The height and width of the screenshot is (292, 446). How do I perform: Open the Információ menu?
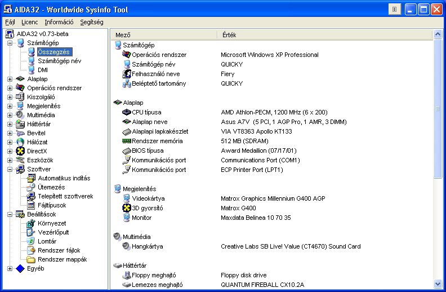(x=59, y=22)
